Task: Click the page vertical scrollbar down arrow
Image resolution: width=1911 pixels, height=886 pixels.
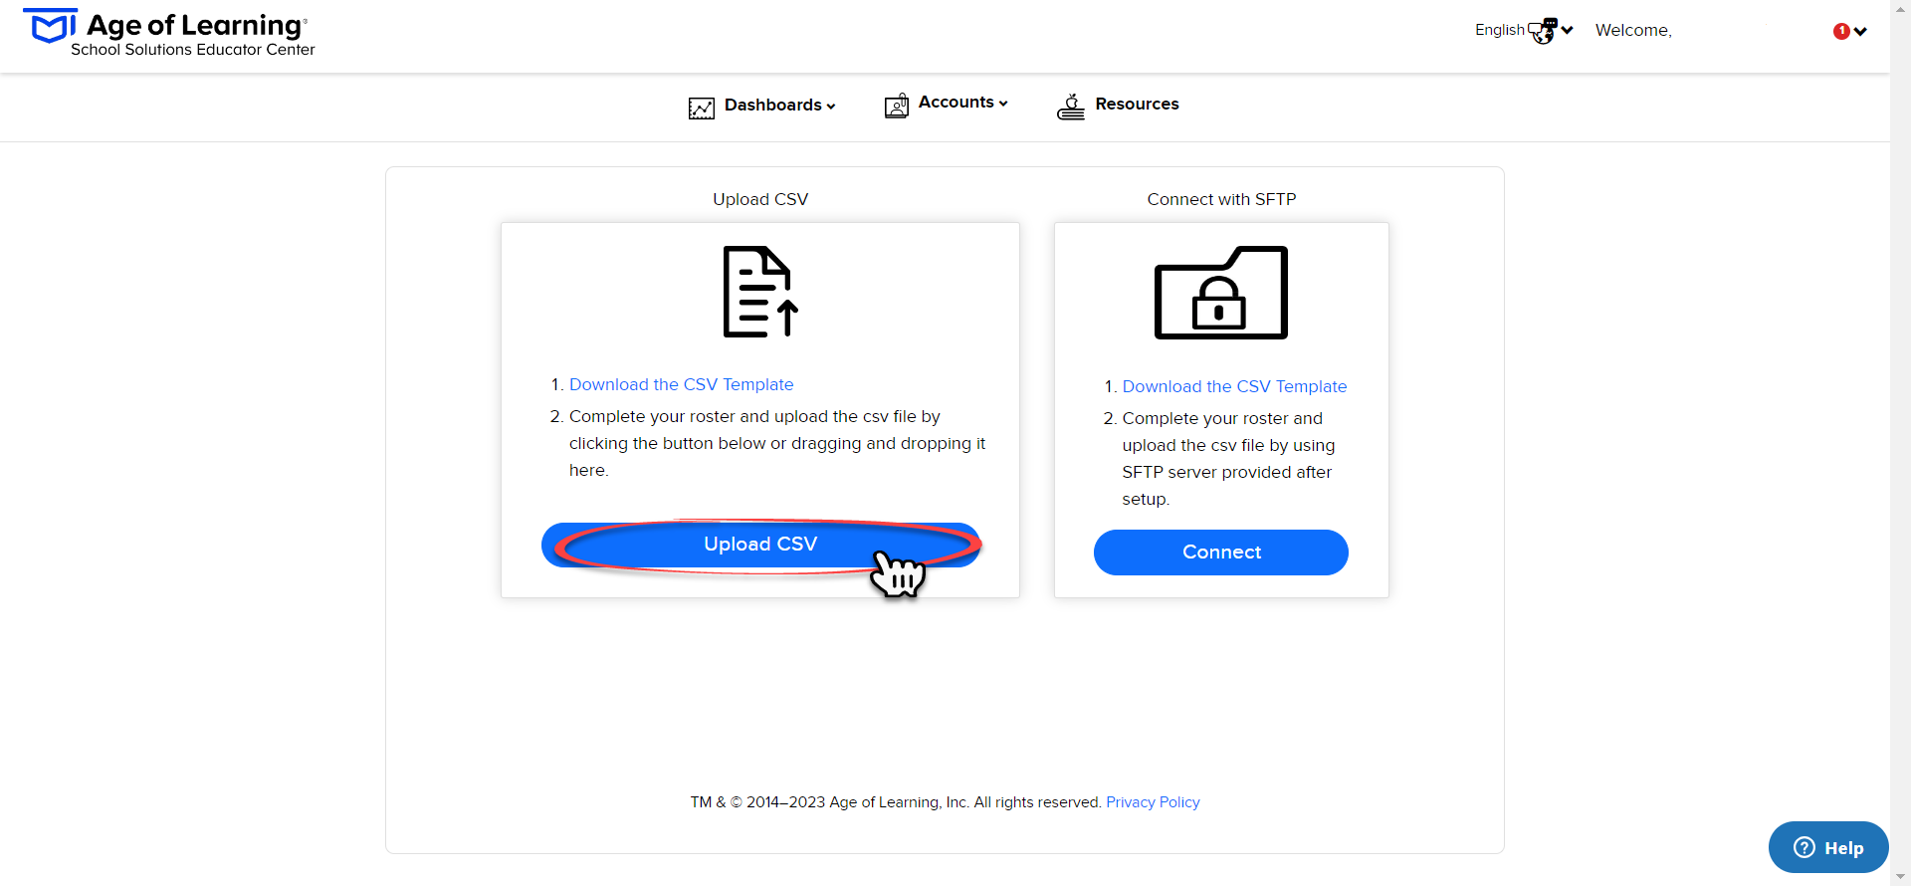Action: [1900, 876]
